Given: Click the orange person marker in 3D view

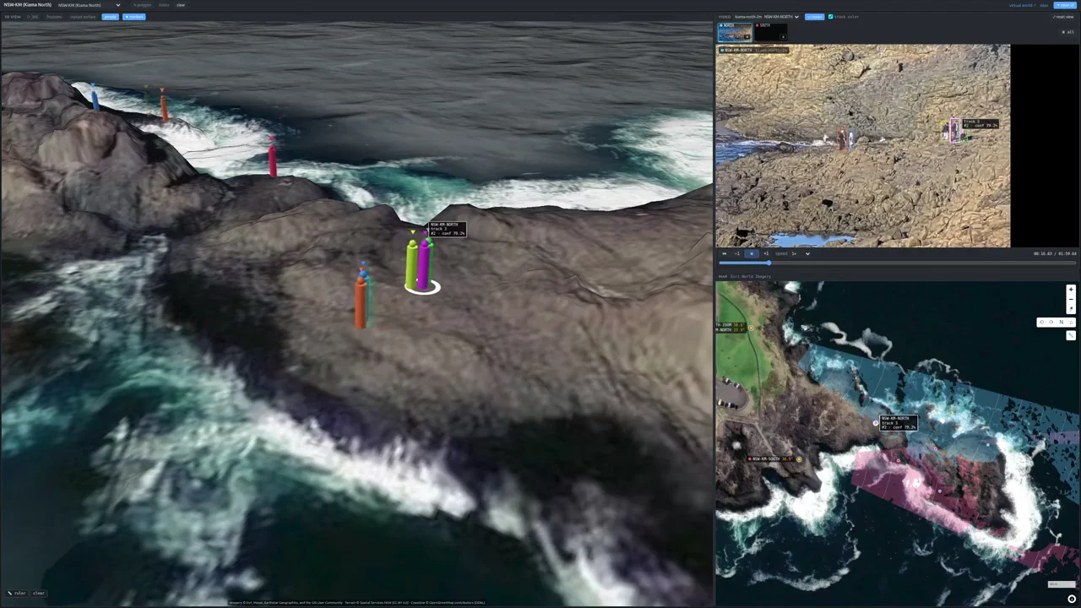Looking at the screenshot, I should coord(361,302).
